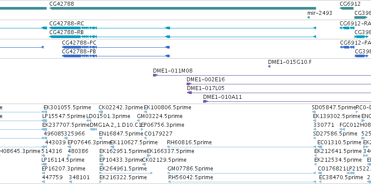Screen dimensions: 371x184
Task: Open transcript CG42788-RC label
Action: [67, 24]
